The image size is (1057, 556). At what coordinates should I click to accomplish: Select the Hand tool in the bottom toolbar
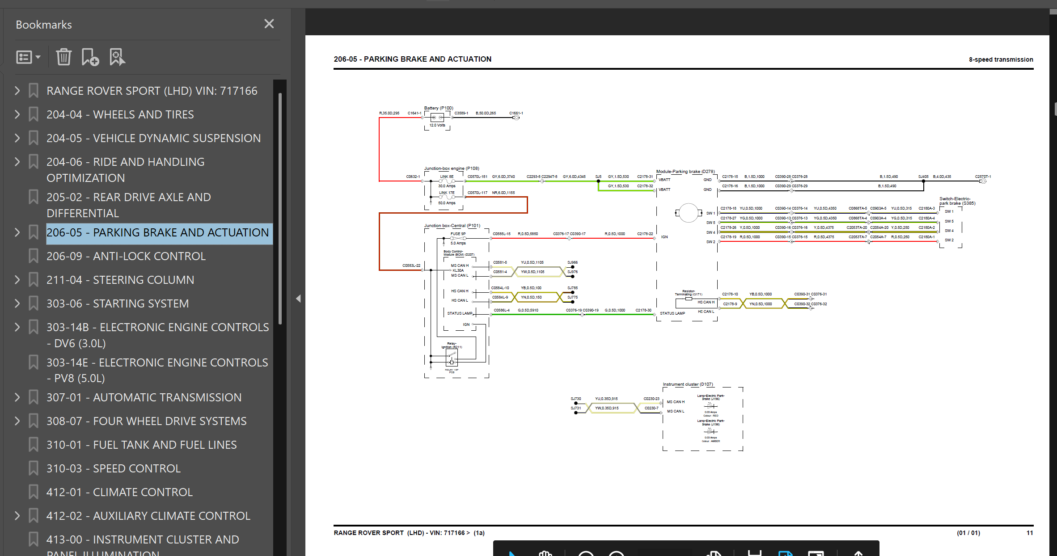(545, 553)
